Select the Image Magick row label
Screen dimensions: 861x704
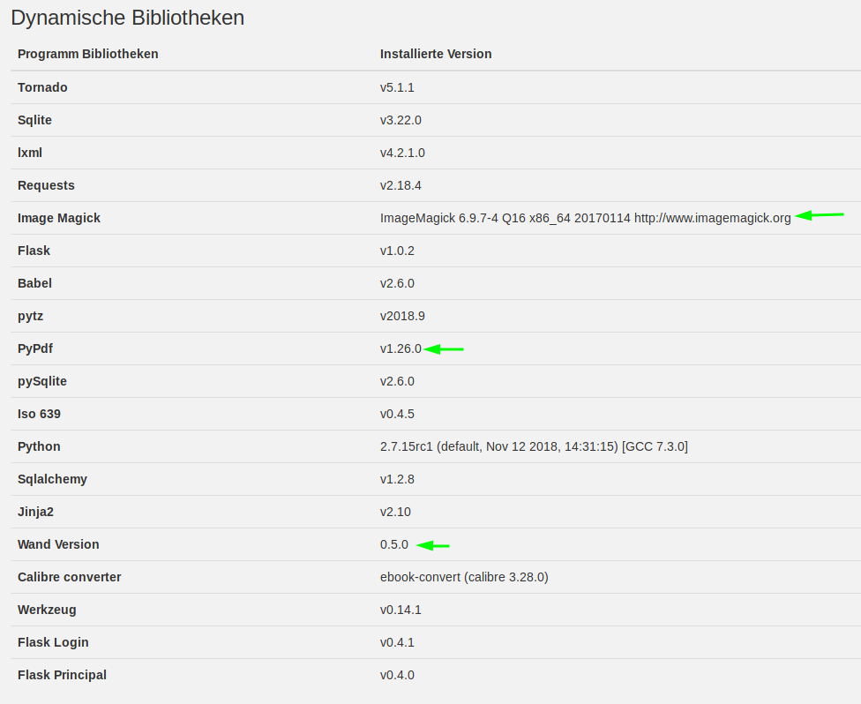pos(59,218)
